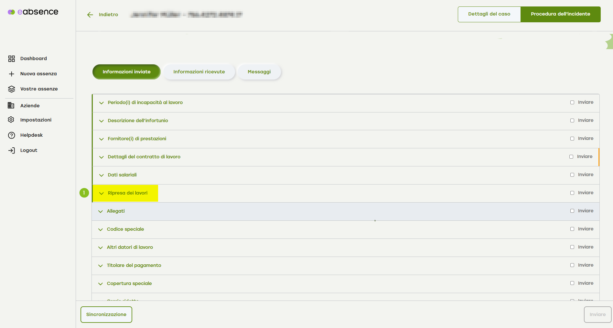Screen dimensions: 613x328
Task: Check Inviare for Dettagli del contratto di lavoro
Action: (x=571, y=157)
